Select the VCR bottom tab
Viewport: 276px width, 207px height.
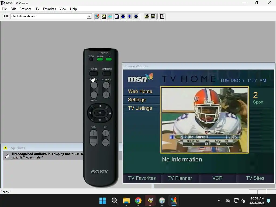218,178
